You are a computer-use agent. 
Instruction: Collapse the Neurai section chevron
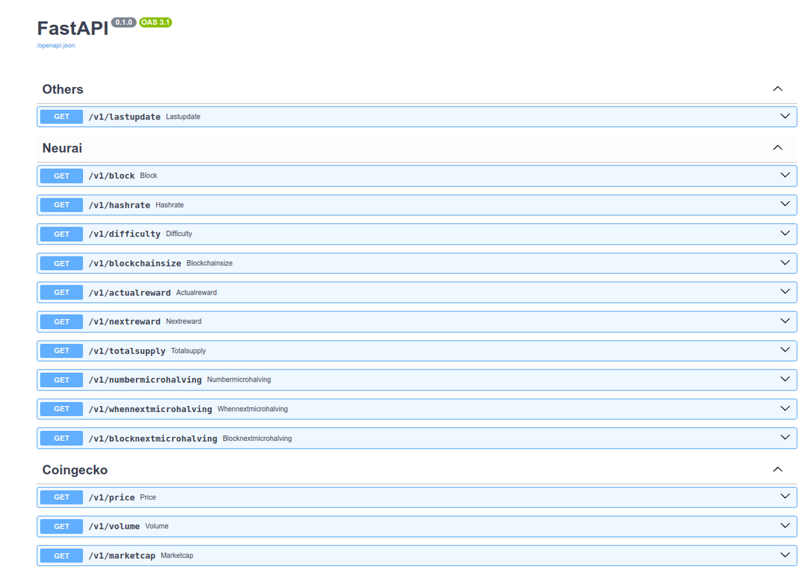778,148
